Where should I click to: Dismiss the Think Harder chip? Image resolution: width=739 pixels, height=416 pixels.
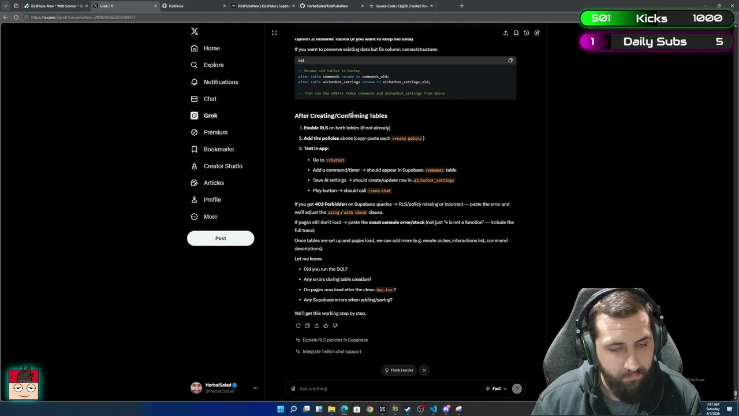click(424, 370)
